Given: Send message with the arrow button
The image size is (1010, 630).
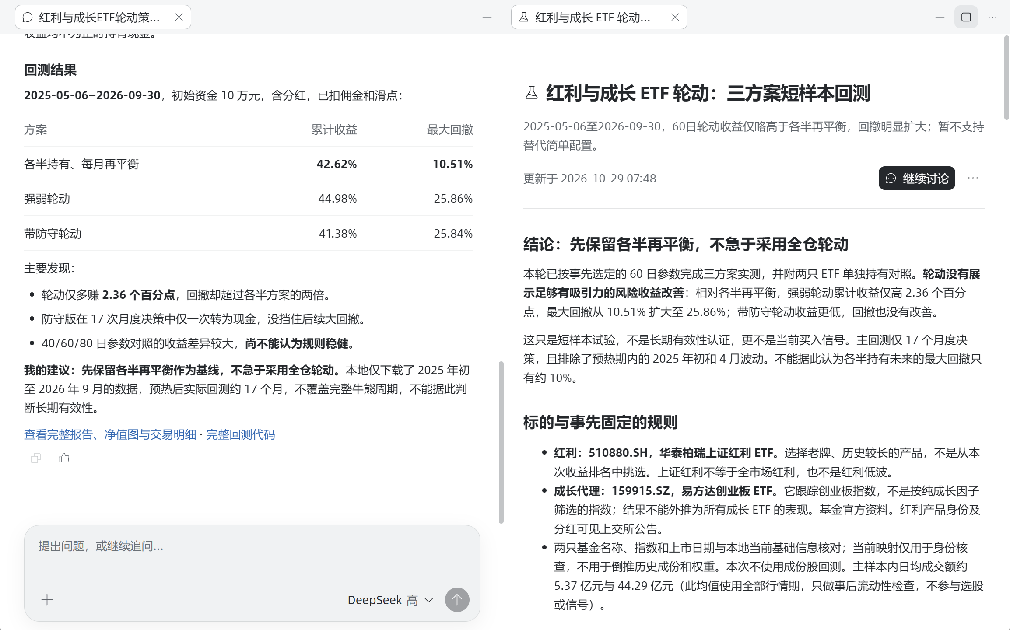Looking at the screenshot, I should coord(457,599).
